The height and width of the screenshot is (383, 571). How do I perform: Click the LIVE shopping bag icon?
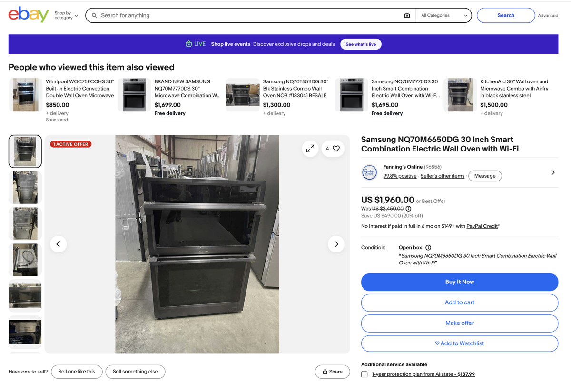[x=188, y=44]
